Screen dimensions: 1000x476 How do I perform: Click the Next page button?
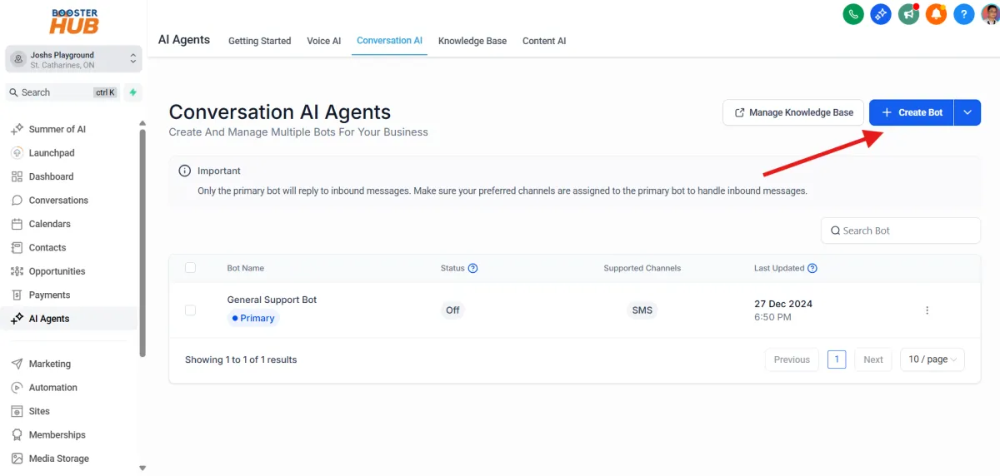point(873,359)
